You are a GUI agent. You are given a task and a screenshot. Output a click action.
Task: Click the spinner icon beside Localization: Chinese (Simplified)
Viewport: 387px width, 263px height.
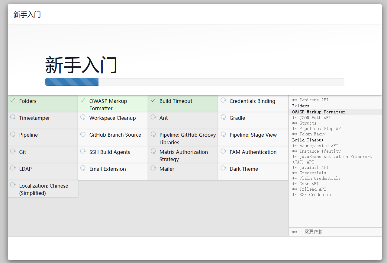click(13, 185)
